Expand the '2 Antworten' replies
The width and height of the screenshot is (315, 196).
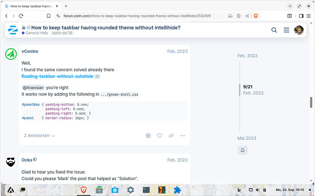click(39, 136)
